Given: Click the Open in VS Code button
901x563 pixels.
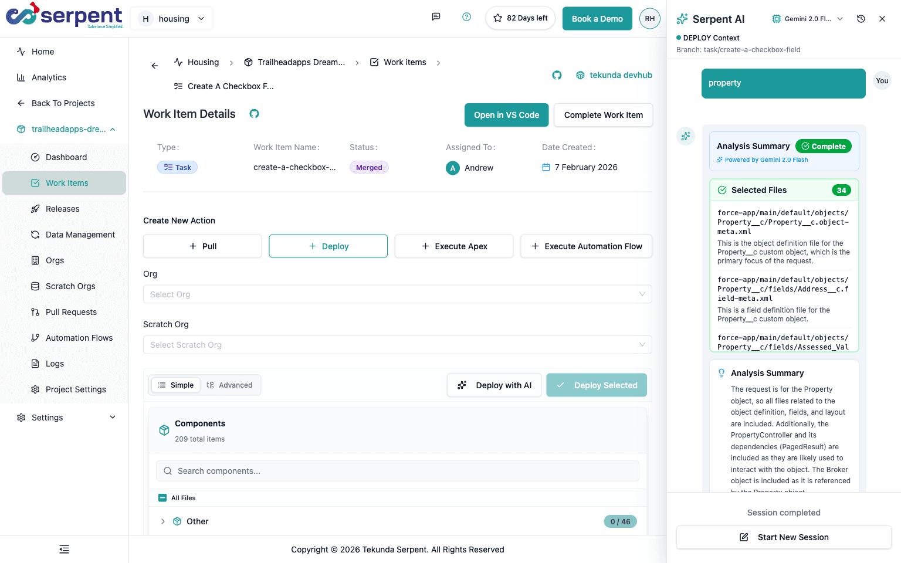Looking at the screenshot, I should pyautogui.click(x=506, y=115).
